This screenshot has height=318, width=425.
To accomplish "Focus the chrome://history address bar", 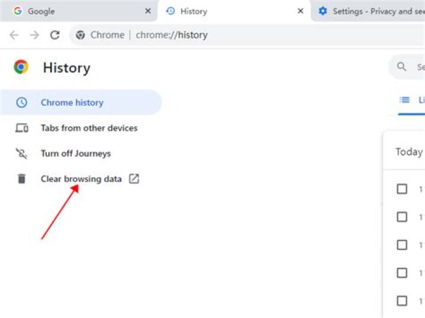I will point(247,35).
